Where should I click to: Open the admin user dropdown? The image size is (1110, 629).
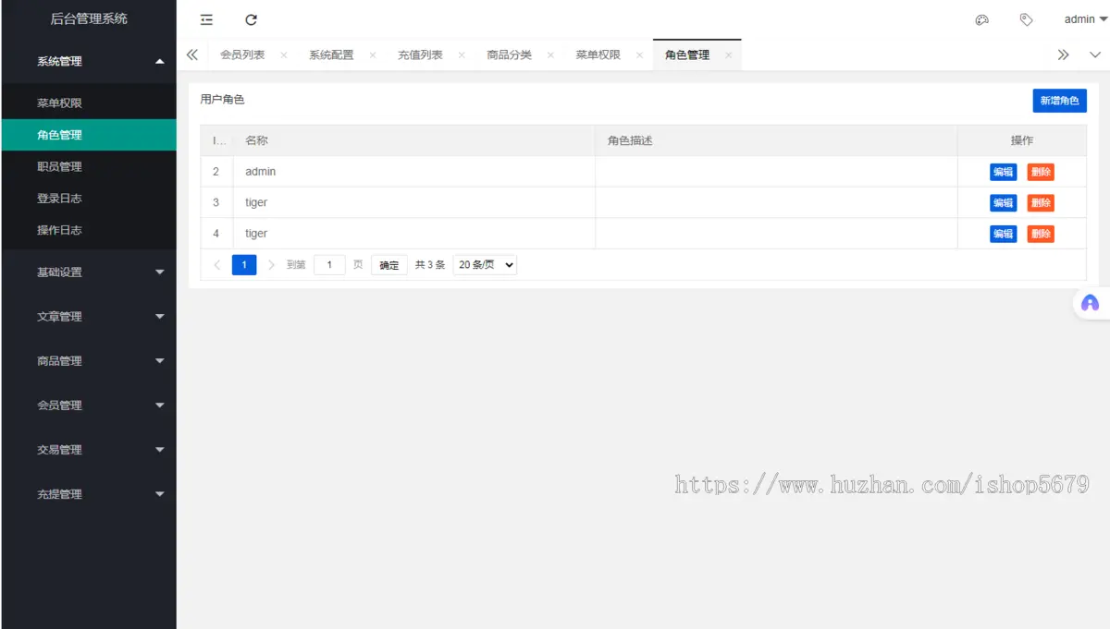pyautogui.click(x=1086, y=19)
